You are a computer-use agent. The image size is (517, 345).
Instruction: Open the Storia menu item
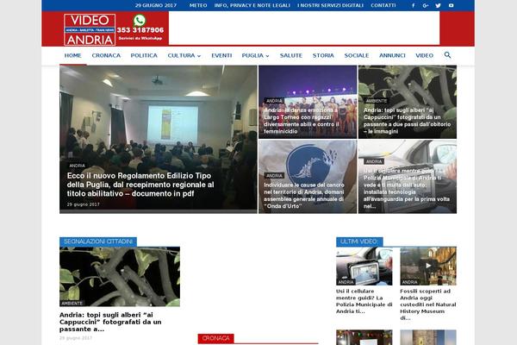323,55
